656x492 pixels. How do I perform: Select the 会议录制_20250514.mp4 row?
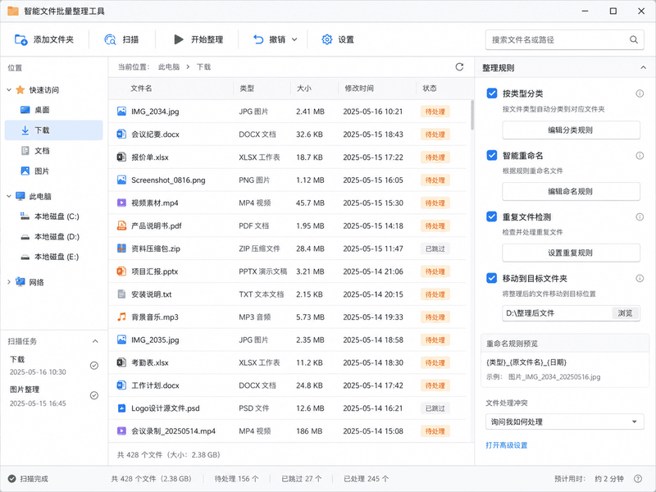(x=288, y=431)
